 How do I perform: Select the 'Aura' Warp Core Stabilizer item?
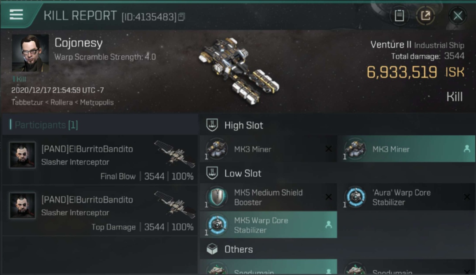pyautogui.click(x=406, y=197)
